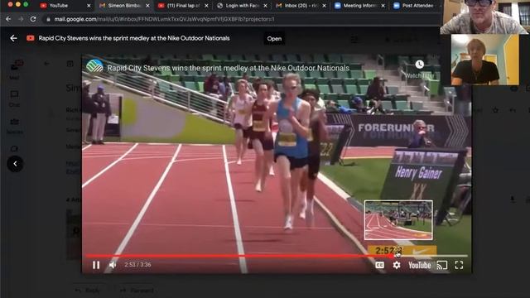Click the browser forward button
This screenshot has height=298, width=530.
tap(21, 19)
